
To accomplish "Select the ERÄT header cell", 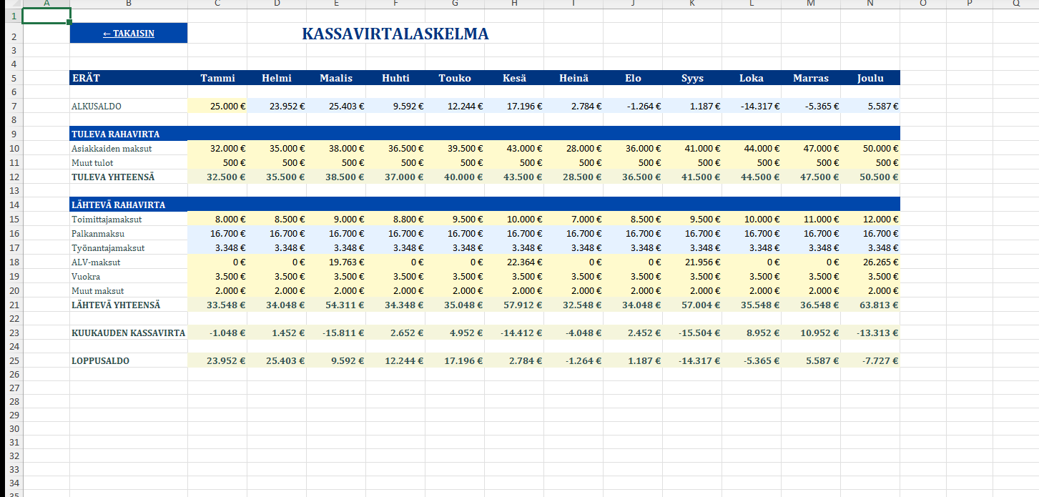I will [129, 78].
